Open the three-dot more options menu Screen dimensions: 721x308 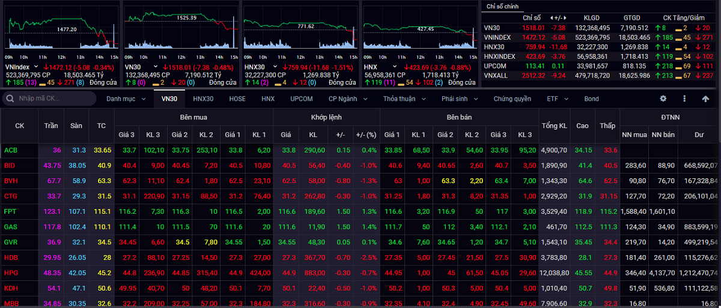click(684, 98)
